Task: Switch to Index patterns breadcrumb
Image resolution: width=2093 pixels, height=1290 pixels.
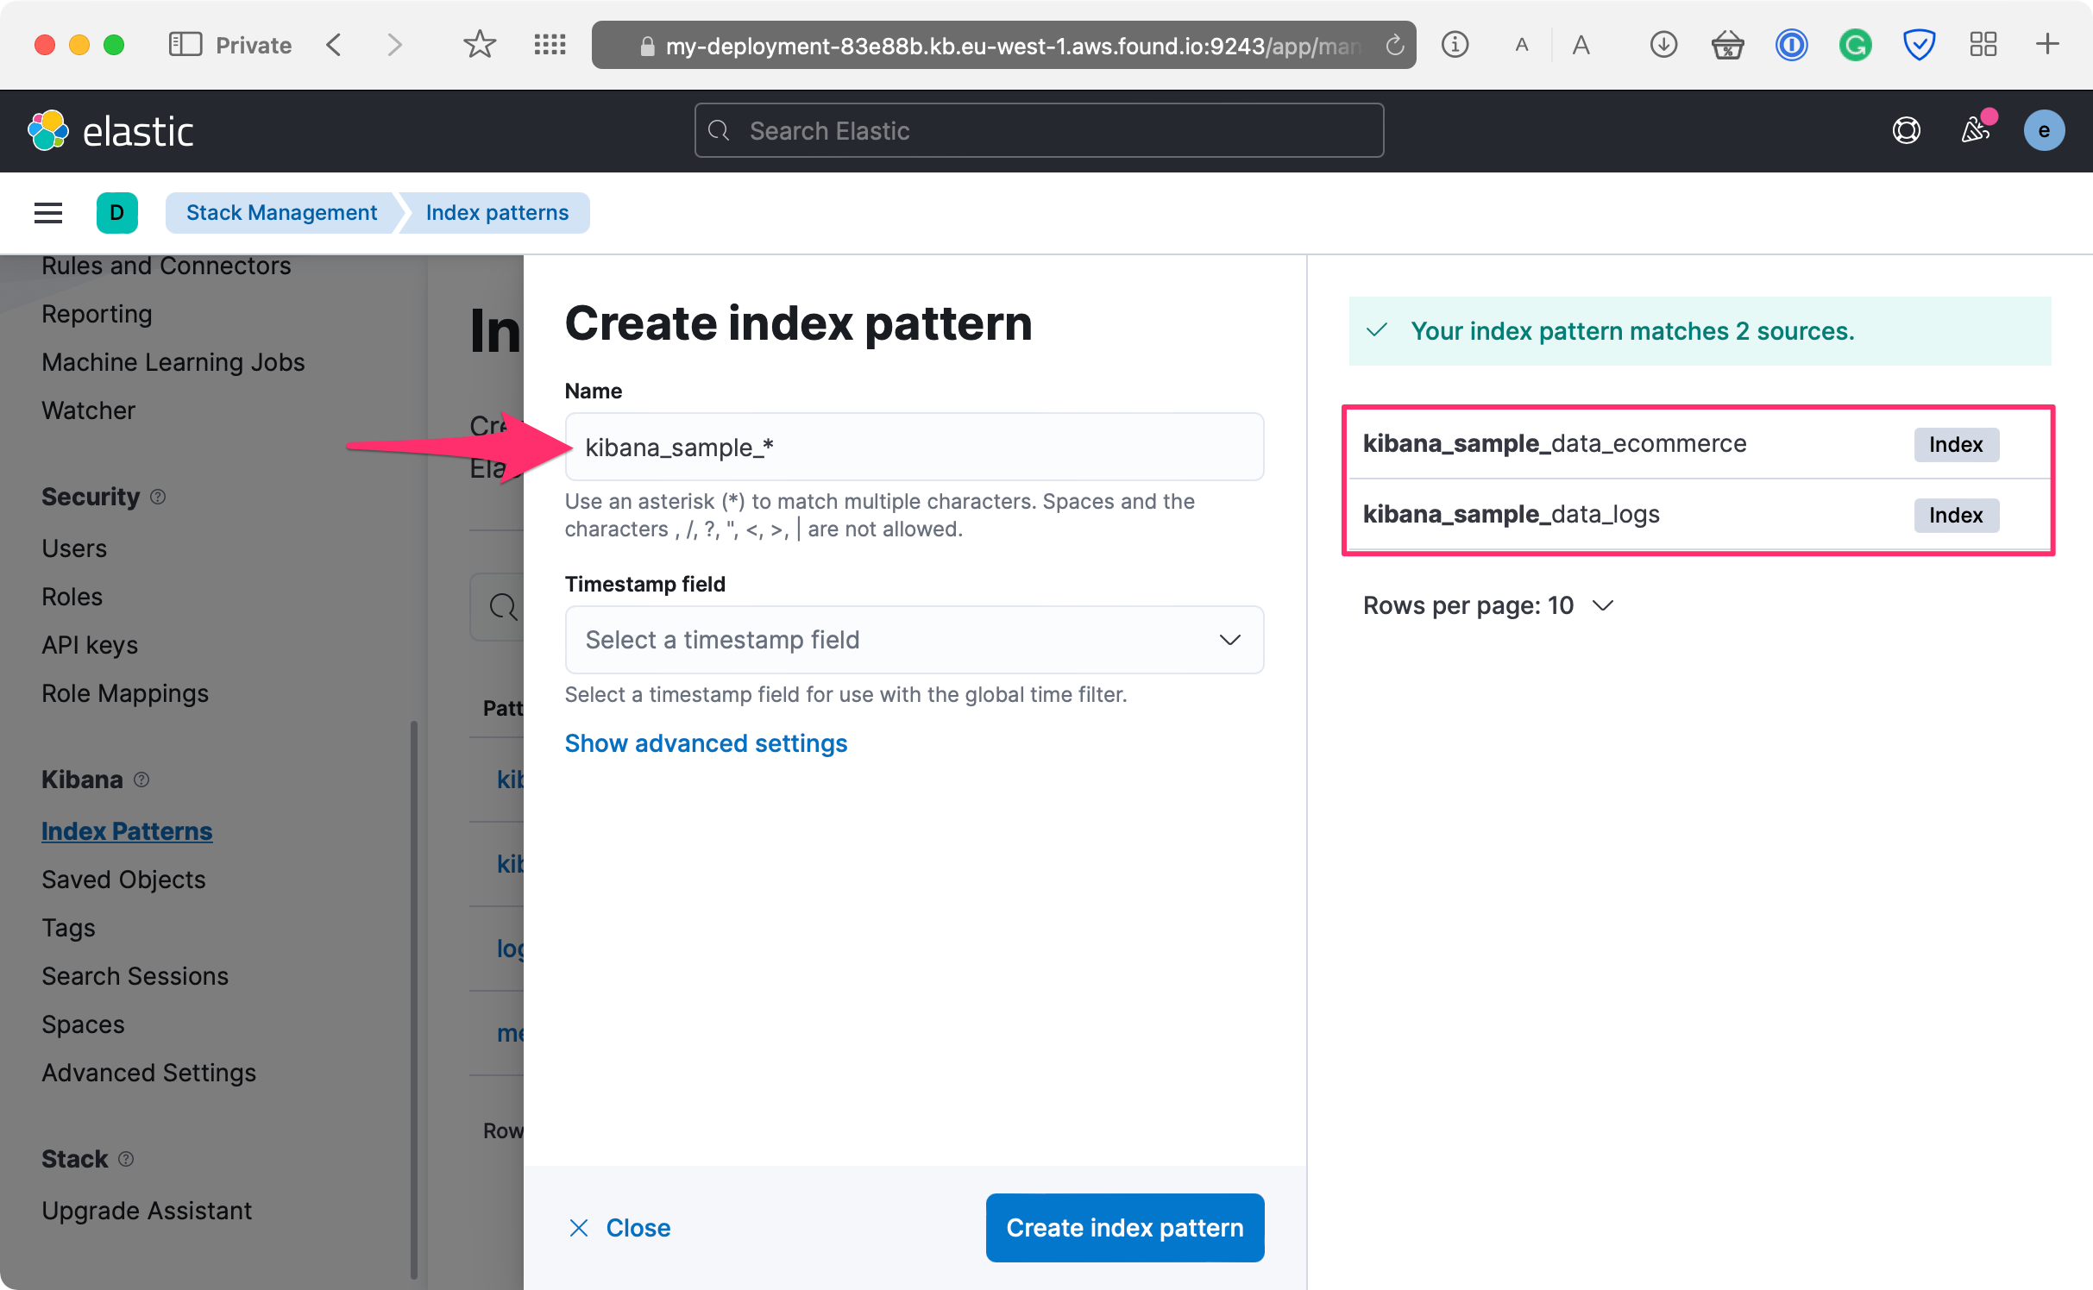Action: (496, 212)
